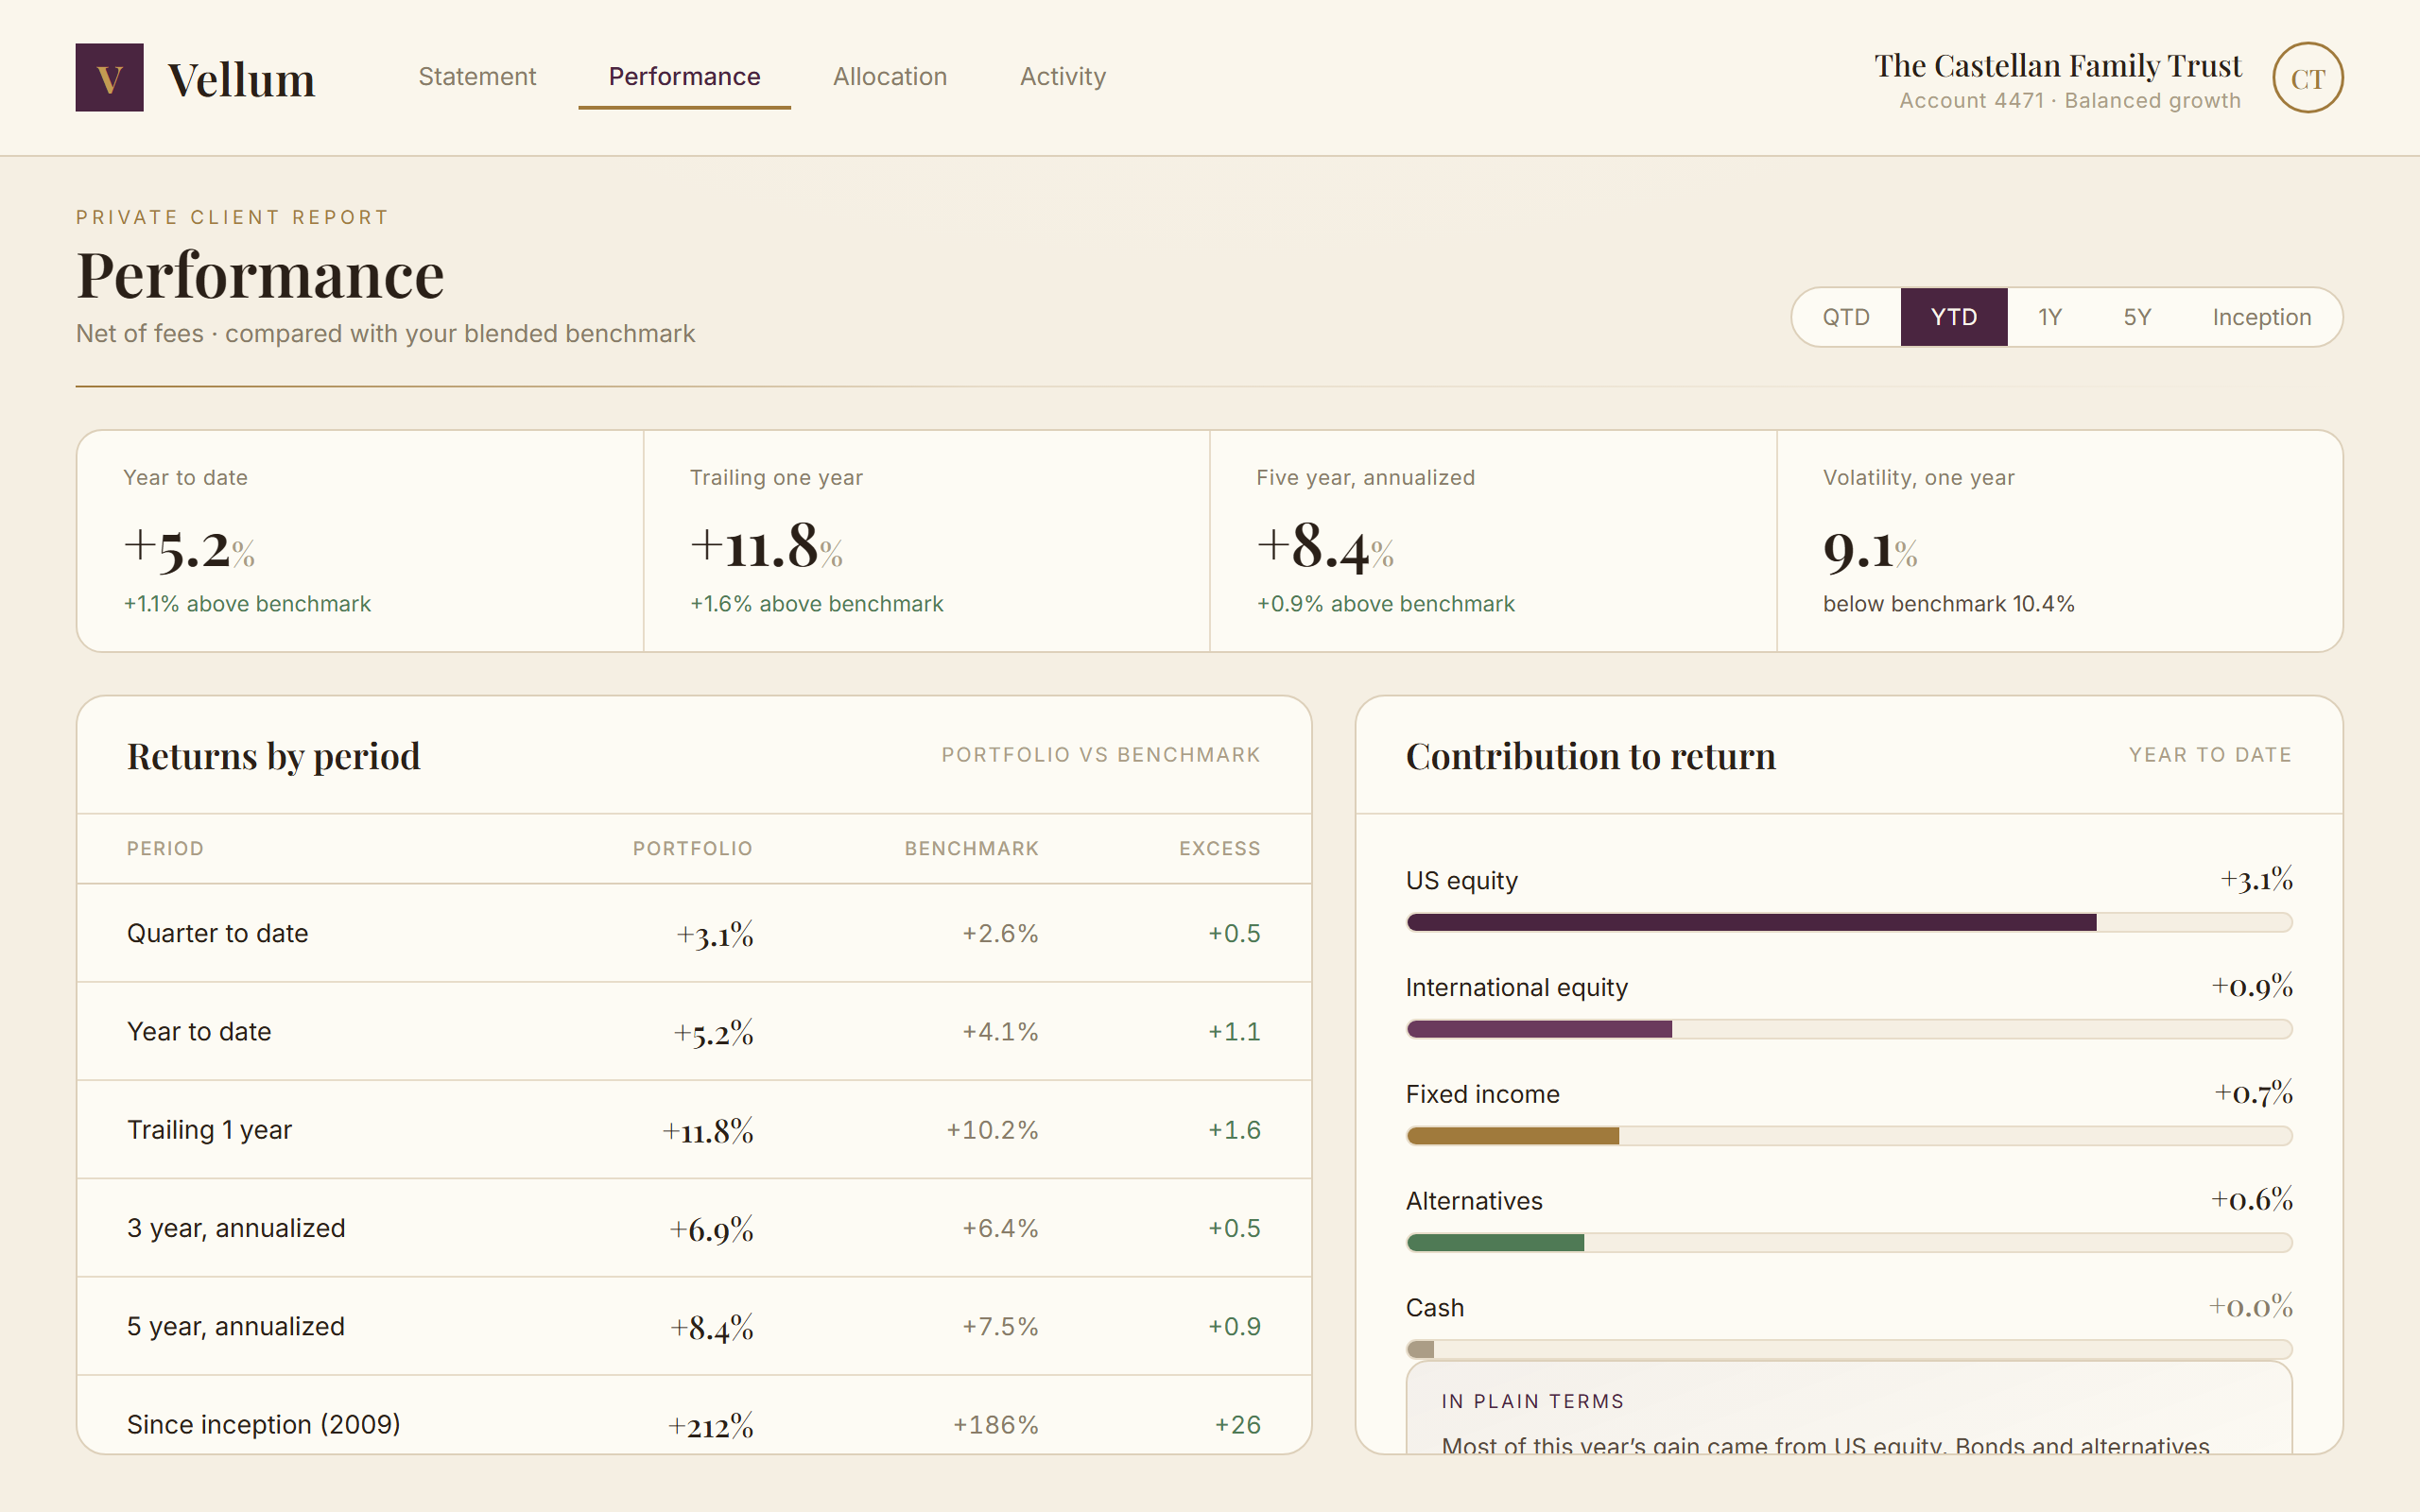Choose the 1Y period option

coord(2050,317)
